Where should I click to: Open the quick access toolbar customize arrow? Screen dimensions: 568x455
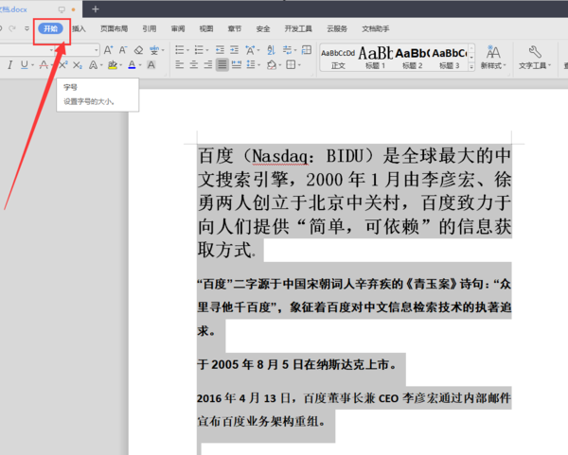pos(27,28)
